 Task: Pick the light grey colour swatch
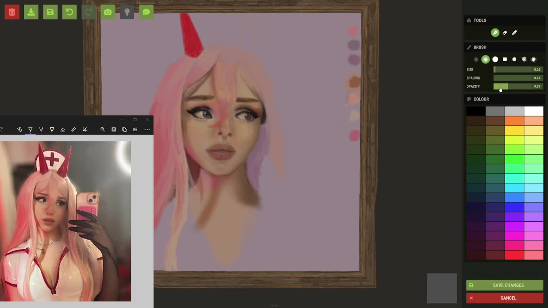point(514,111)
